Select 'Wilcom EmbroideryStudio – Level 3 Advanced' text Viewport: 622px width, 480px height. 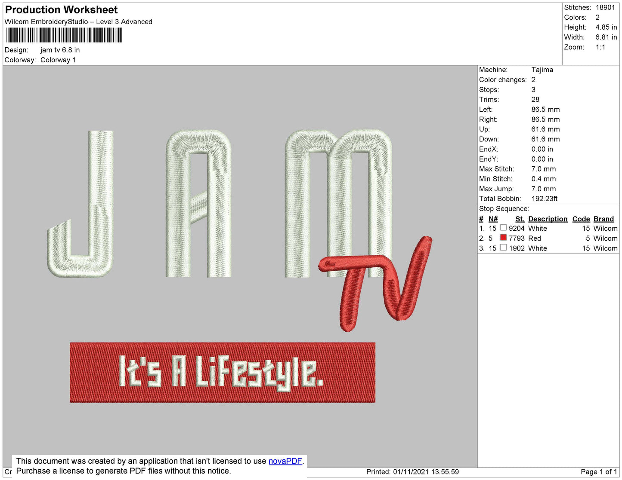tap(78, 21)
